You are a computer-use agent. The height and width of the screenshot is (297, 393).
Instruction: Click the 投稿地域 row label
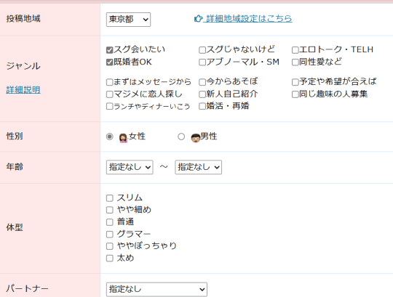[x=23, y=18]
